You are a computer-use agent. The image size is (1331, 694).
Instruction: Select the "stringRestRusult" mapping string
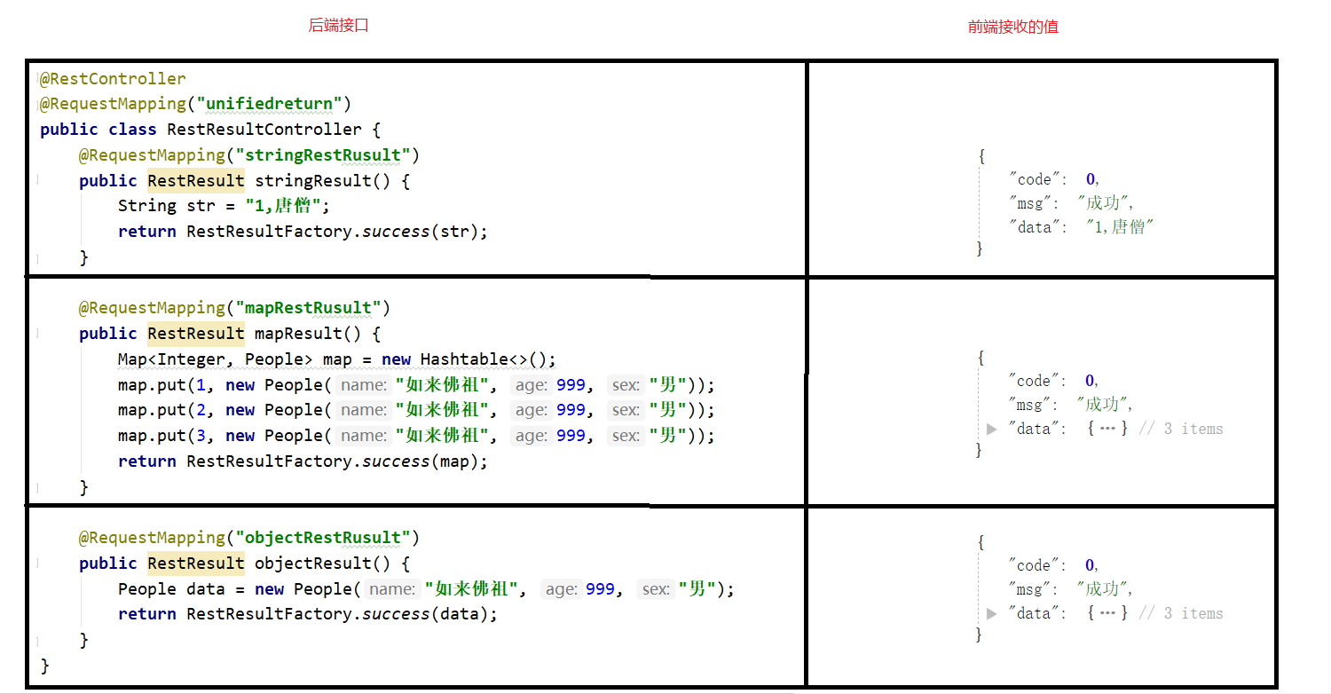pos(323,155)
